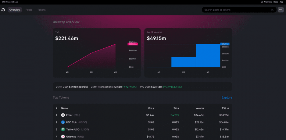This screenshot has width=286, height=140.
Task: Open V2 Analytics link
Action: pyautogui.click(x=258, y=2)
